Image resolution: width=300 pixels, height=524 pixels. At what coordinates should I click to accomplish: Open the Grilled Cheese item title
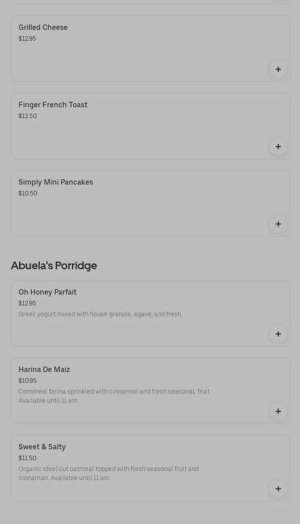click(43, 28)
